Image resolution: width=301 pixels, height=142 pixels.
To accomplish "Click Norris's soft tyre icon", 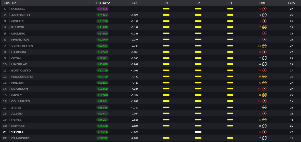I will pyautogui.click(x=265, y=21).
